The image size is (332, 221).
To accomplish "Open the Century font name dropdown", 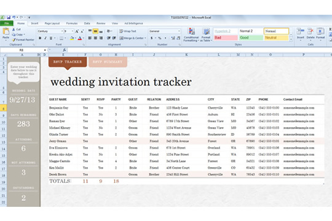I will (62, 31).
